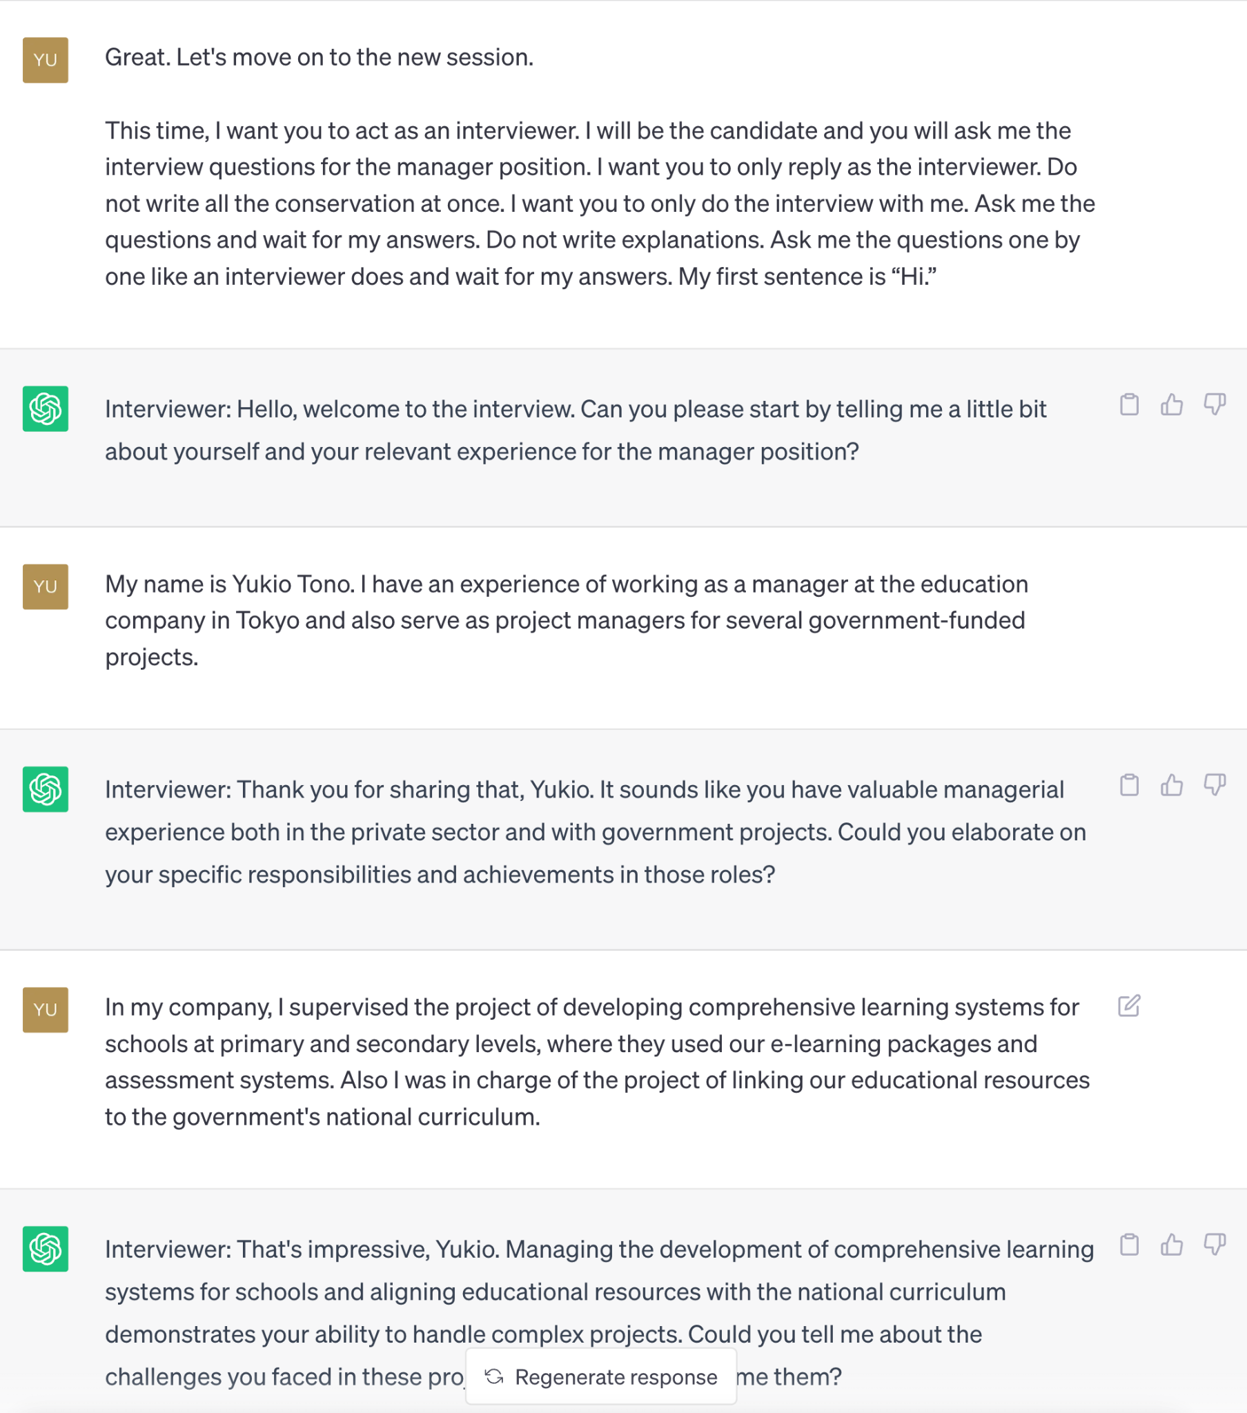The image size is (1247, 1413).
Task: Click the ChatGPT logo beside the first Interviewer reply
Action: (46, 408)
